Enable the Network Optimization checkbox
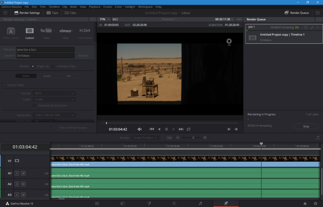Image resolution: width=323 pixels, height=207 pixels. click(x=34, y=105)
